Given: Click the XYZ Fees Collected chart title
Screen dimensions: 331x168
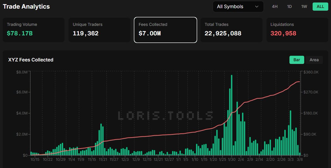Looking at the screenshot, I should [x=31, y=60].
